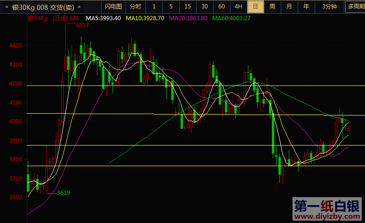Viewport: 365px width, 223px height.
Task: Switch chart to 4H period
Action: tap(238, 7)
